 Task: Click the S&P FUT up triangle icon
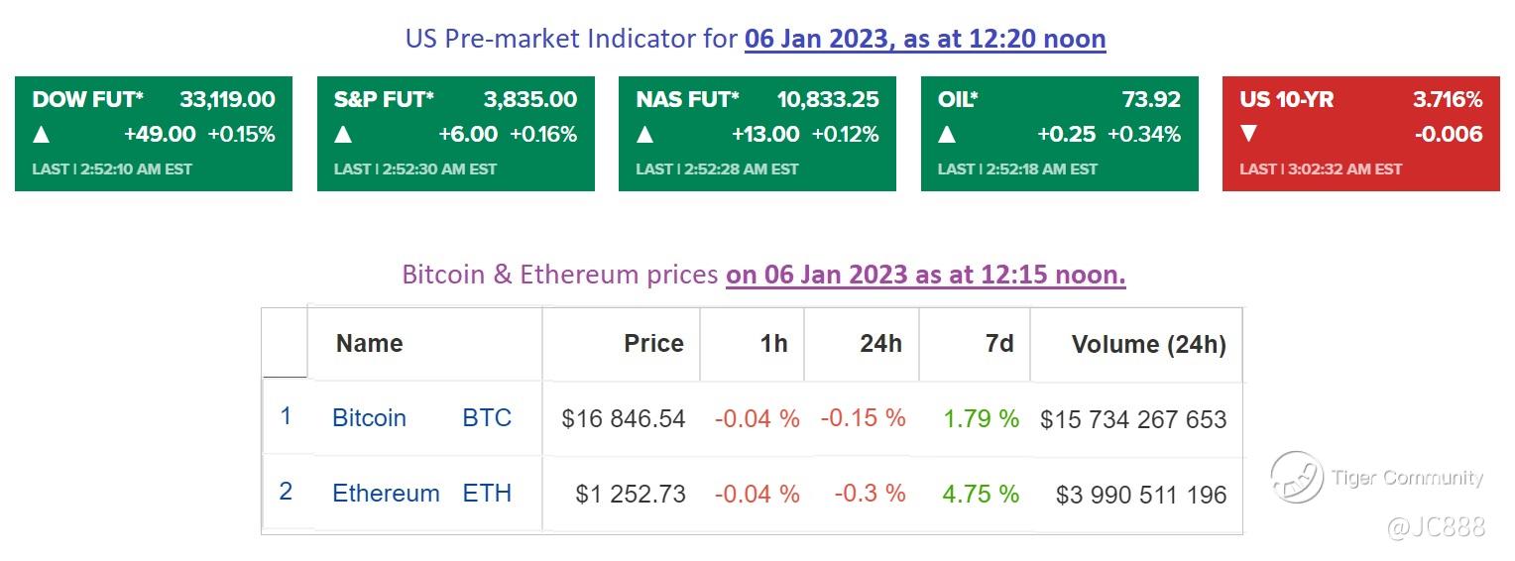pos(343,134)
